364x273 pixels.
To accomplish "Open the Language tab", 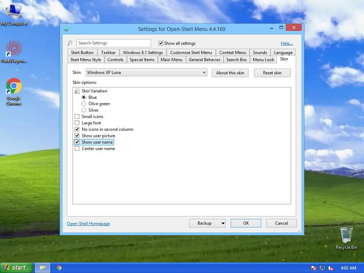I will 283,53.
